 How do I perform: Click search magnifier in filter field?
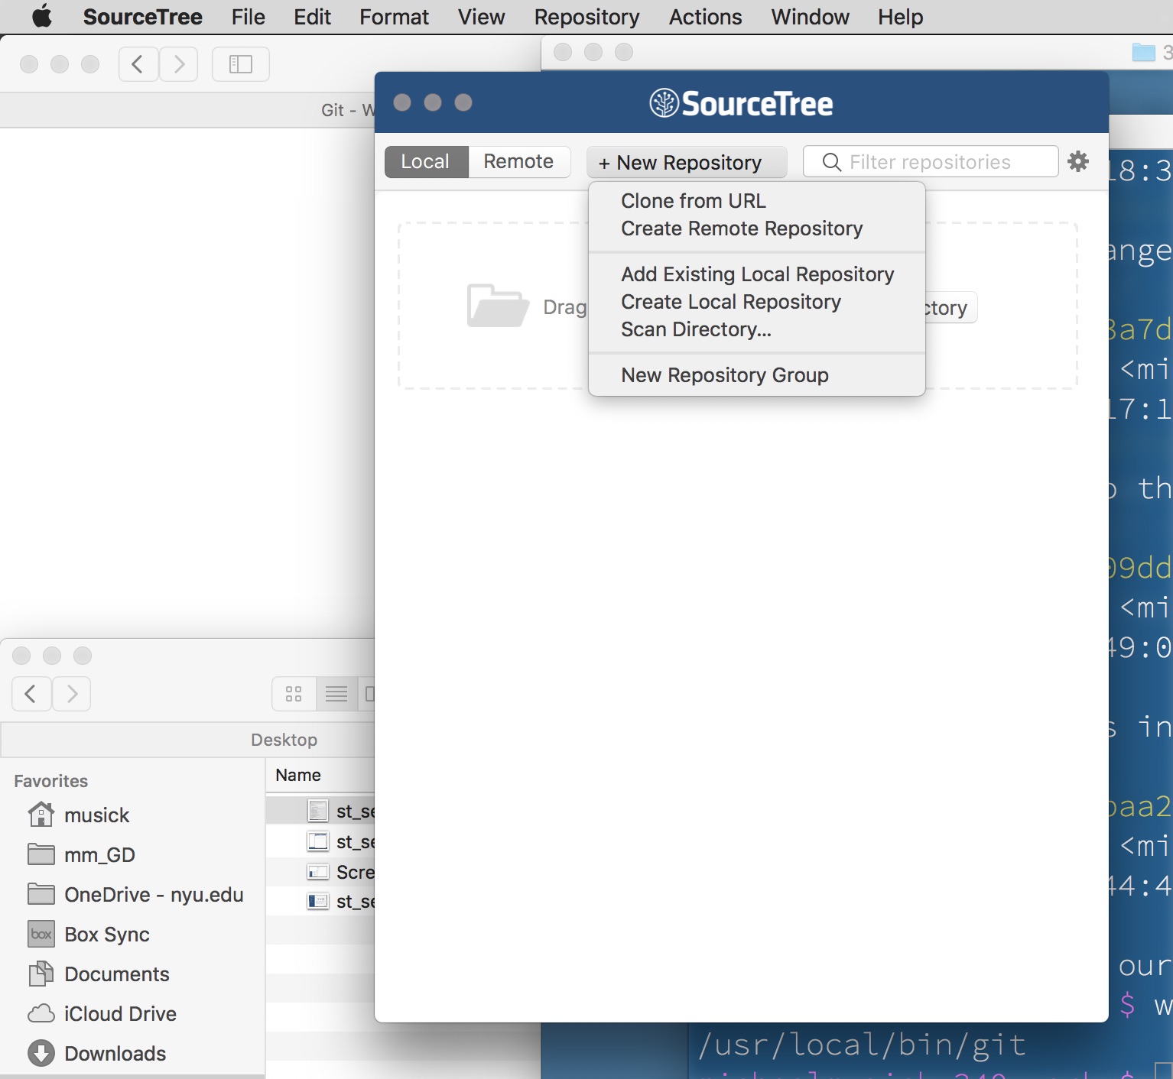pos(831,162)
